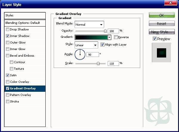This screenshot has width=179, height=132.
Task: Open the Texture settings label
Action: click(19, 69)
